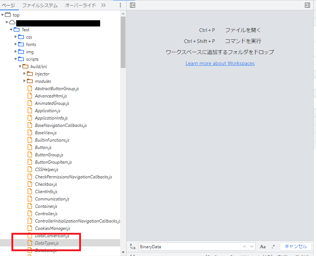Enable regular expression search mode
Image resolution: width=317 pixels, height=256 pixels.
coord(273,246)
